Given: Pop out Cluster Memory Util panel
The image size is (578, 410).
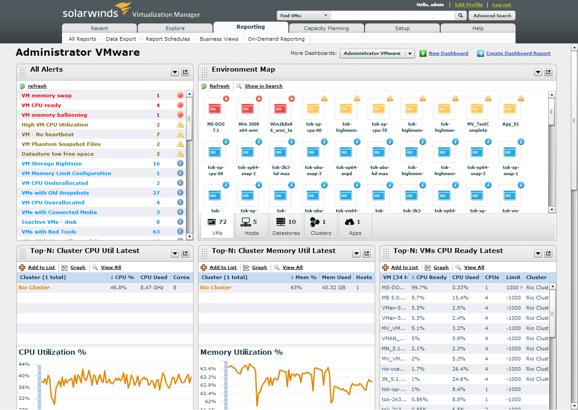Looking at the screenshot, I should 367,253.
